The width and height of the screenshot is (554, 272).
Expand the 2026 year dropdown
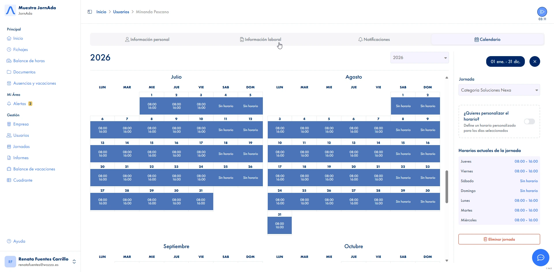point(419,58)
